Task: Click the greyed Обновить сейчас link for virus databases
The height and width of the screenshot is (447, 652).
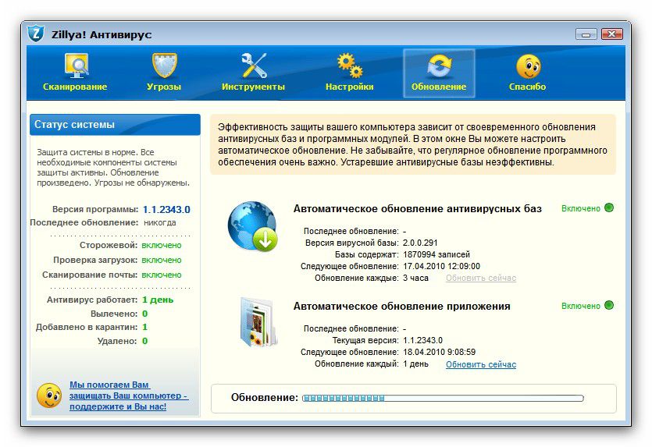Action: (481, 278)
